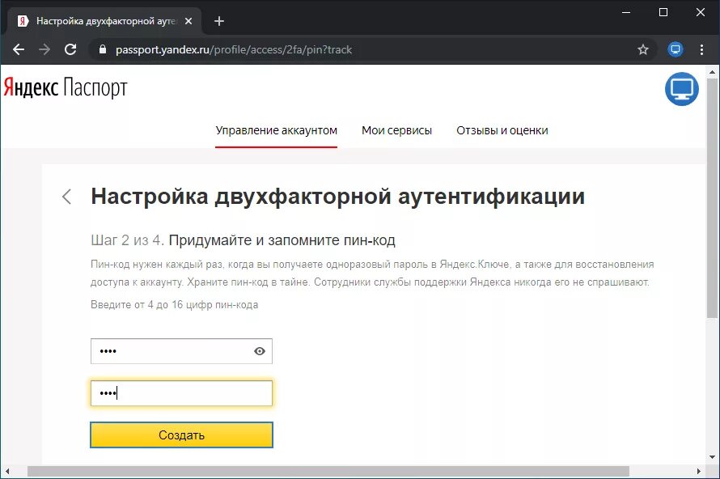Click the padlock site security icon

[103, 49]
